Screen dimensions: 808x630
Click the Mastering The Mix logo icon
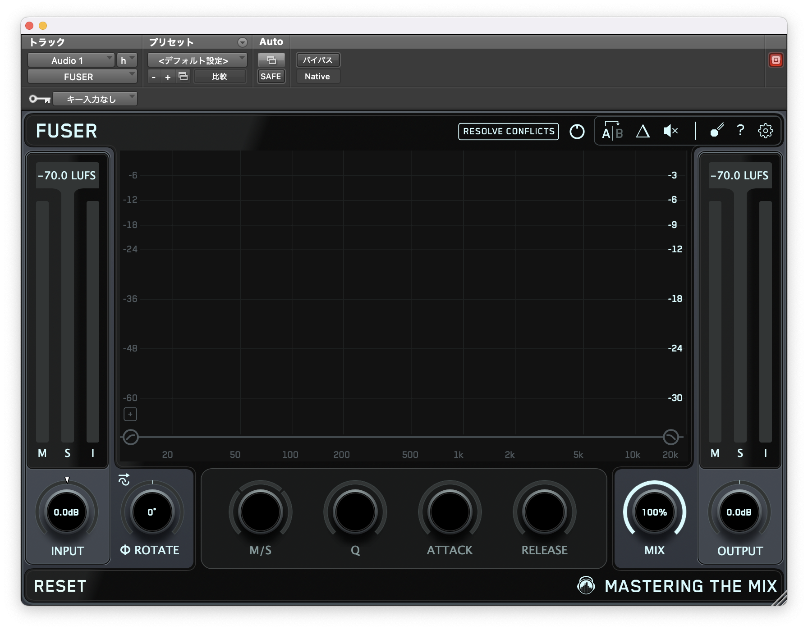[586, 585]
